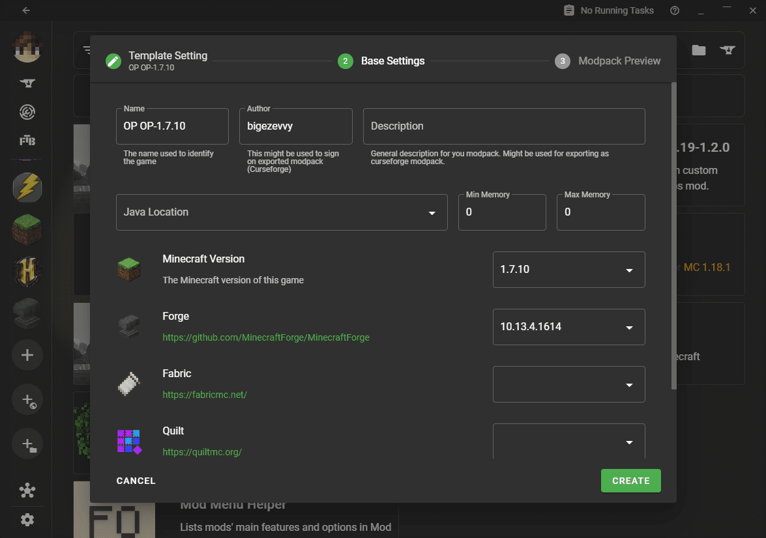Open the quiltmc.org link
The width and height of the screenshot is (766, 538).
point(202,452)
